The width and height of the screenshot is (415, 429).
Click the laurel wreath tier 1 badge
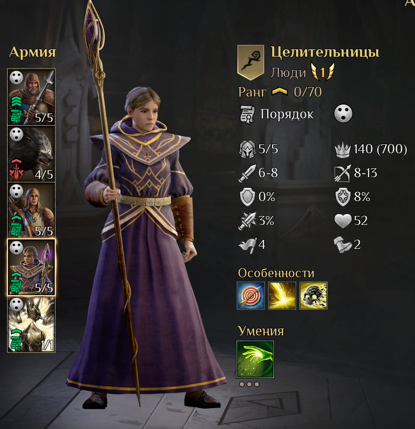[322, 72]
